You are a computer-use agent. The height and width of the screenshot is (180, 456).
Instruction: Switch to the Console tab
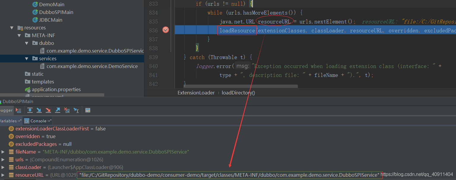(x=37, y=121)
